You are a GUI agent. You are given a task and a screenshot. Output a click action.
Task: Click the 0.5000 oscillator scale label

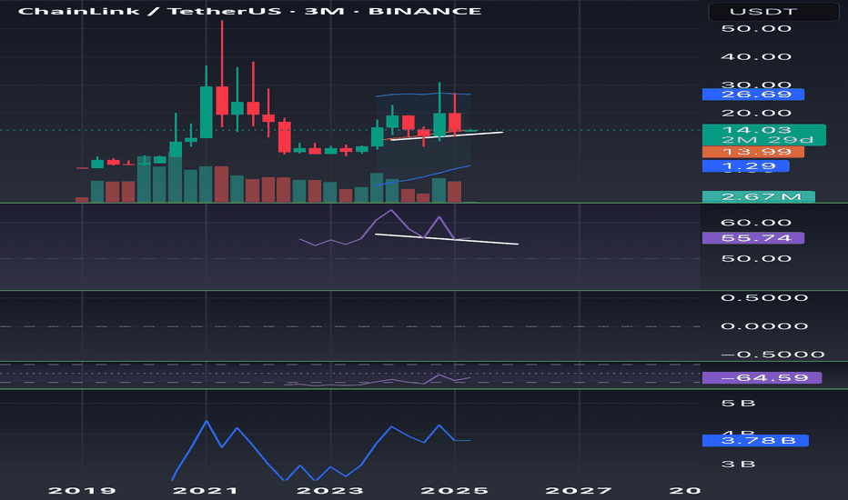[764, 298]
